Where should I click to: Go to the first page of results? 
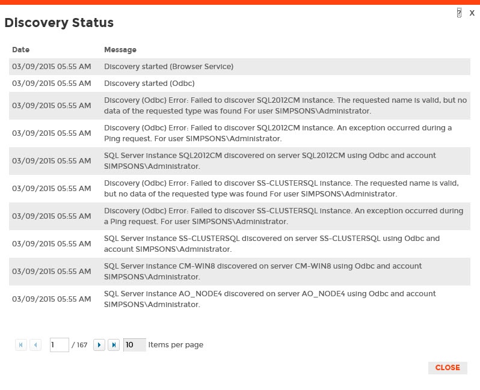point(21,345)
